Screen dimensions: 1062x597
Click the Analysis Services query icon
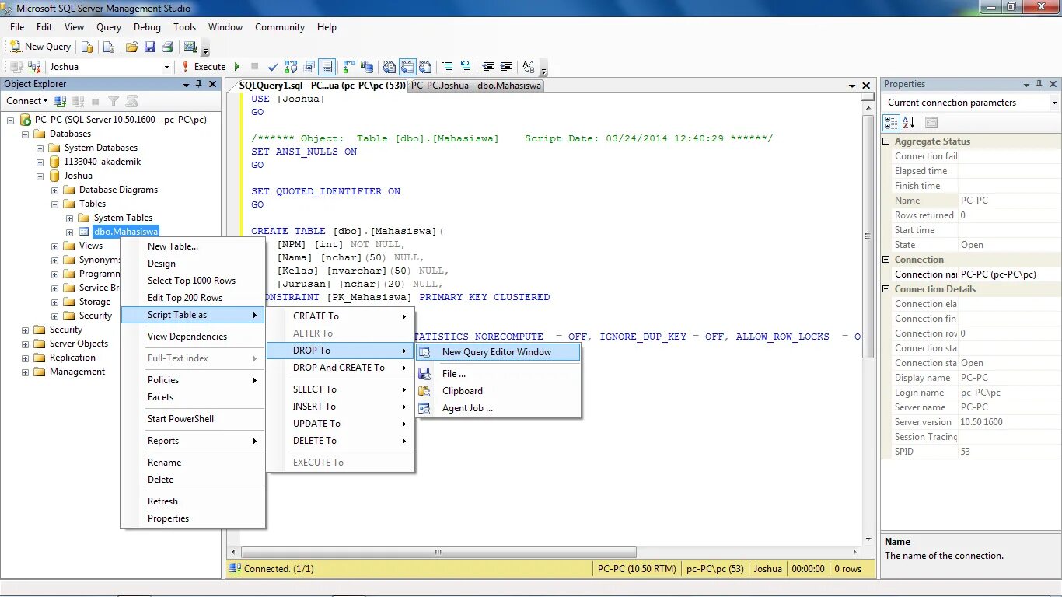click(109, 47)
